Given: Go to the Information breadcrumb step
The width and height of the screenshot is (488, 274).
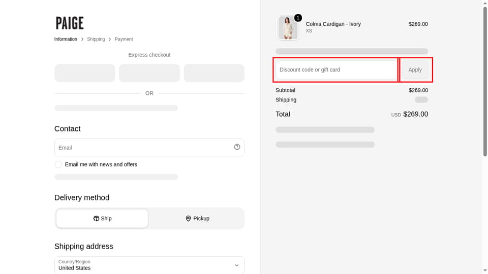Looking at the screenshot, I should [x=66, y=39].
